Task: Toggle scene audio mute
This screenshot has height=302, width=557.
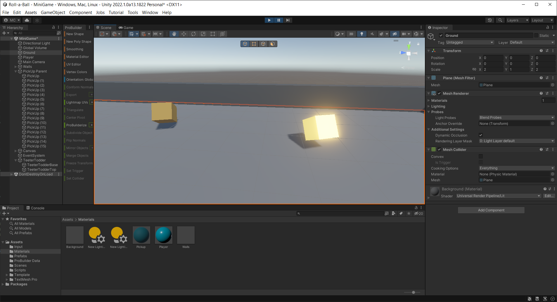Action: coord(372,34)
